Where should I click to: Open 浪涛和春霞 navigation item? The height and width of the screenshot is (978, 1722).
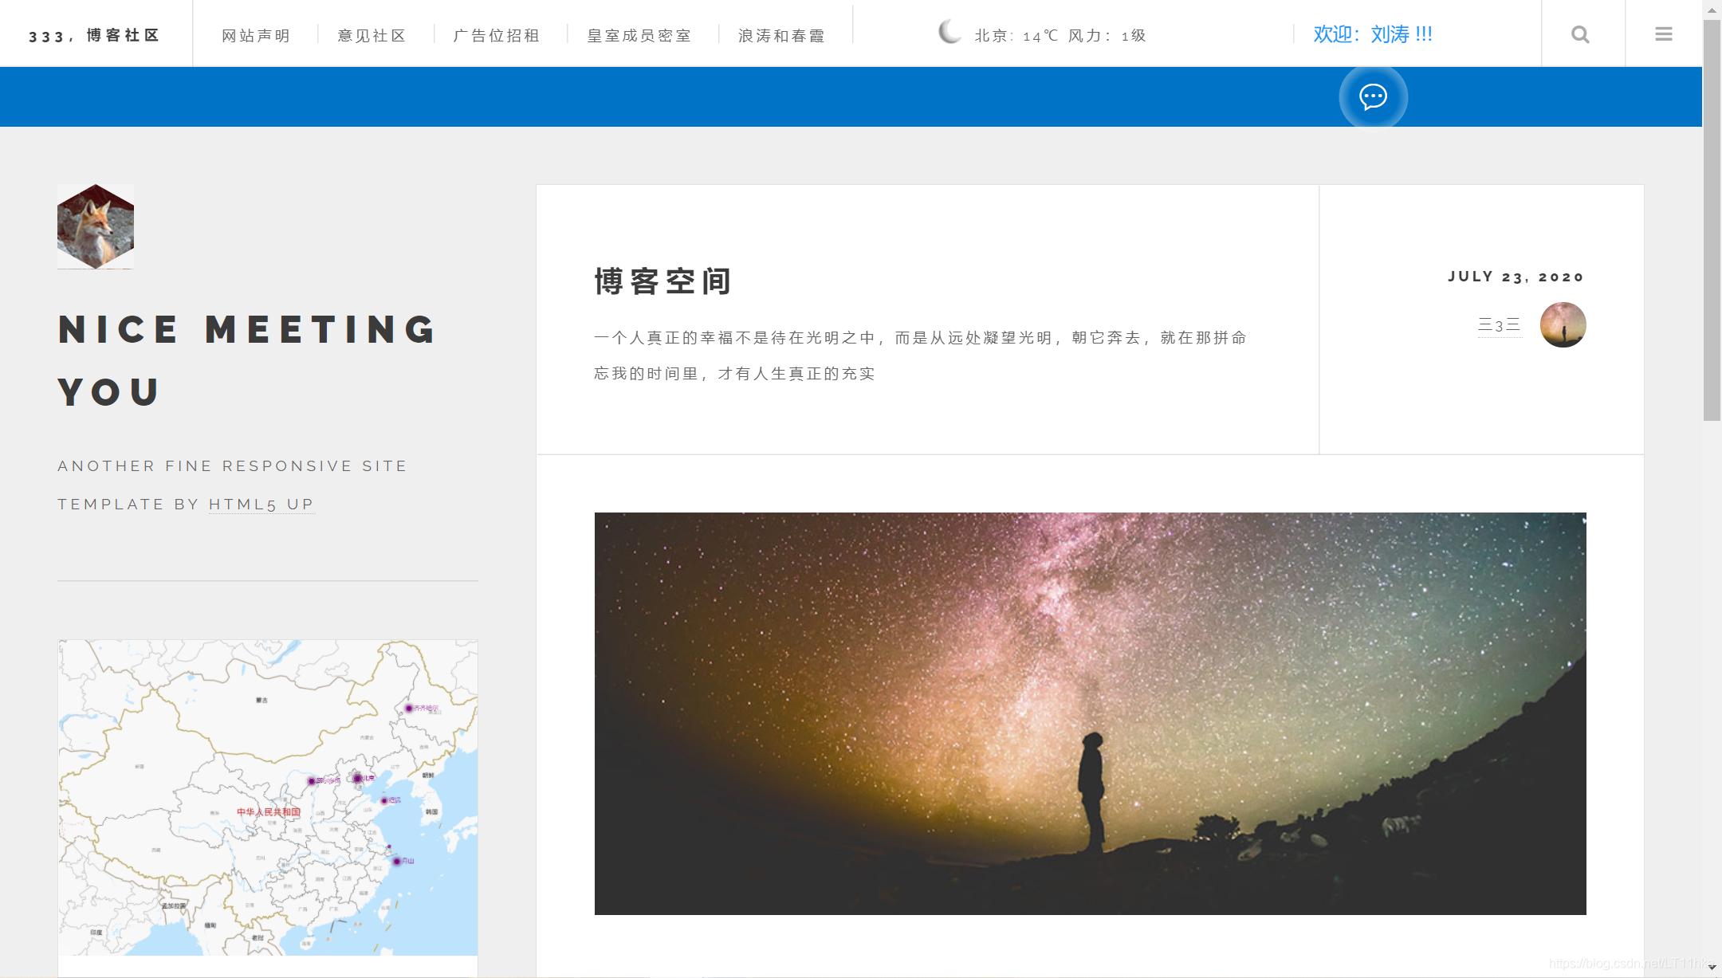781,36
